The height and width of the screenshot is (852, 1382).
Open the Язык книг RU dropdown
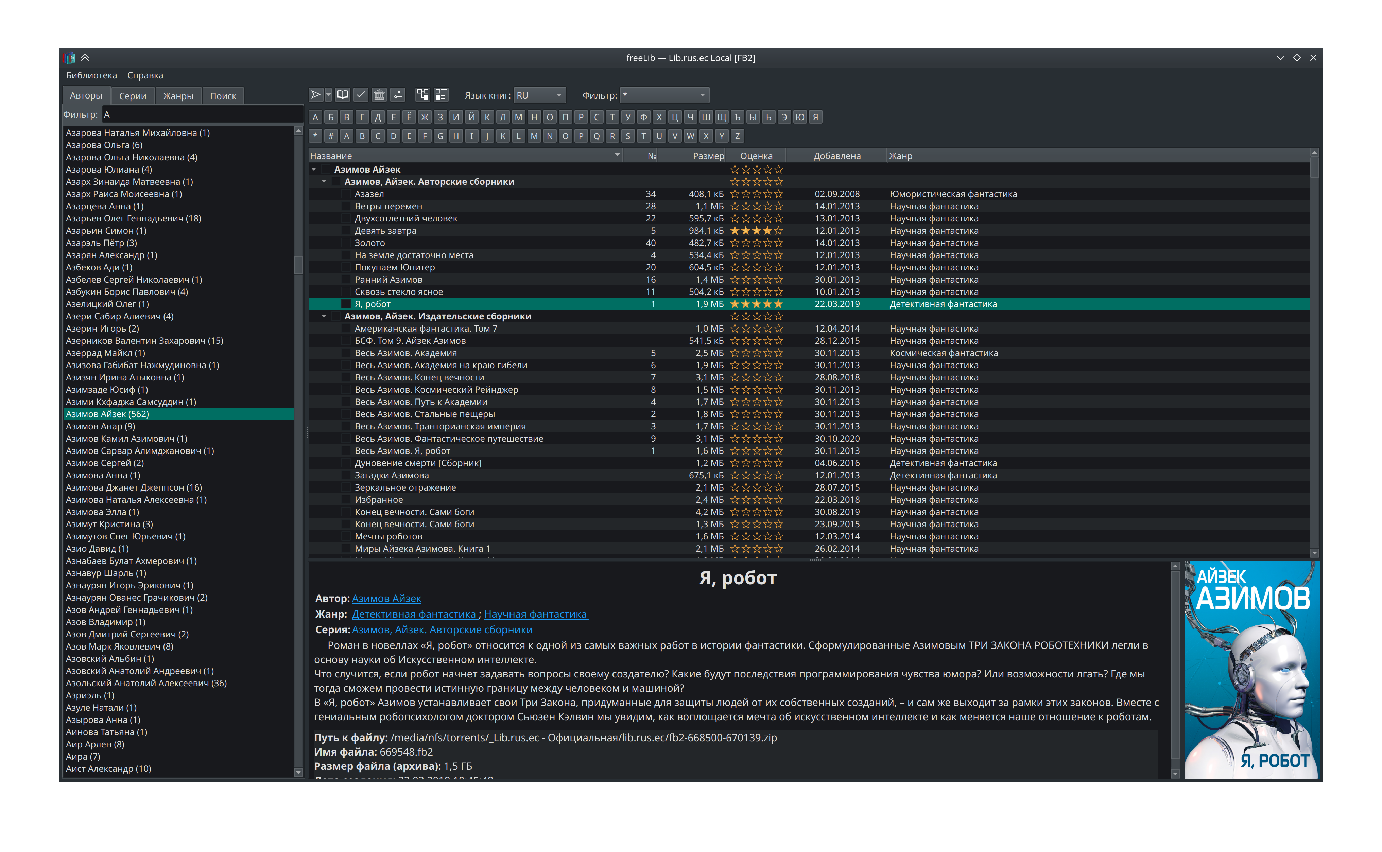pos(539,95)
